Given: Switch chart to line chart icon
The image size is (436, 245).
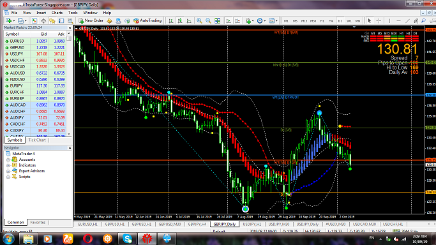Looking at the screenshot, I should (189, 21).
